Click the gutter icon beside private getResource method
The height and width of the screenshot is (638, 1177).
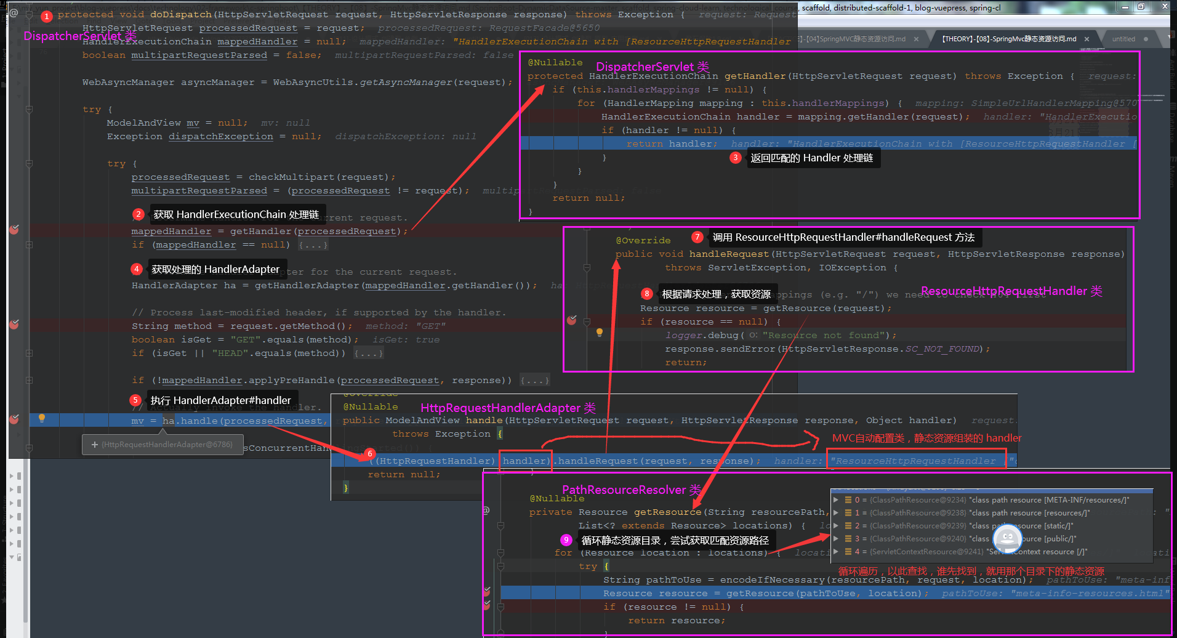(x=486, y=511)
